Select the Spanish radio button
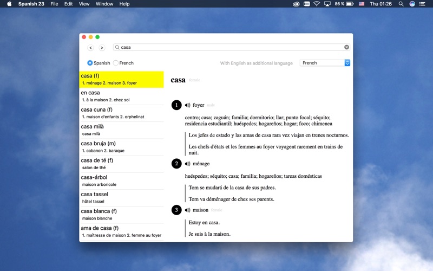 coord(90,63)
